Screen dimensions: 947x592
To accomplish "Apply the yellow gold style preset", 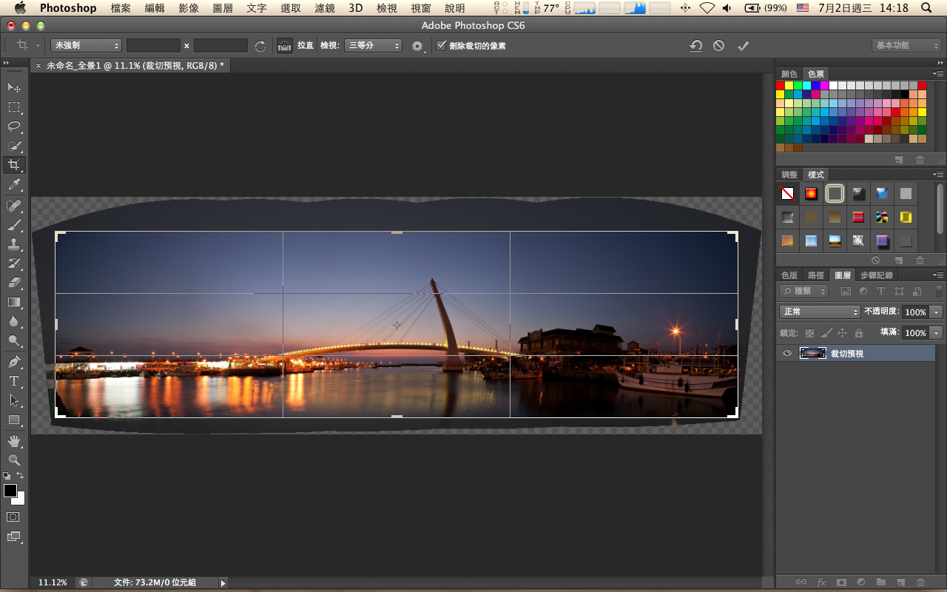I will point(906,218).
